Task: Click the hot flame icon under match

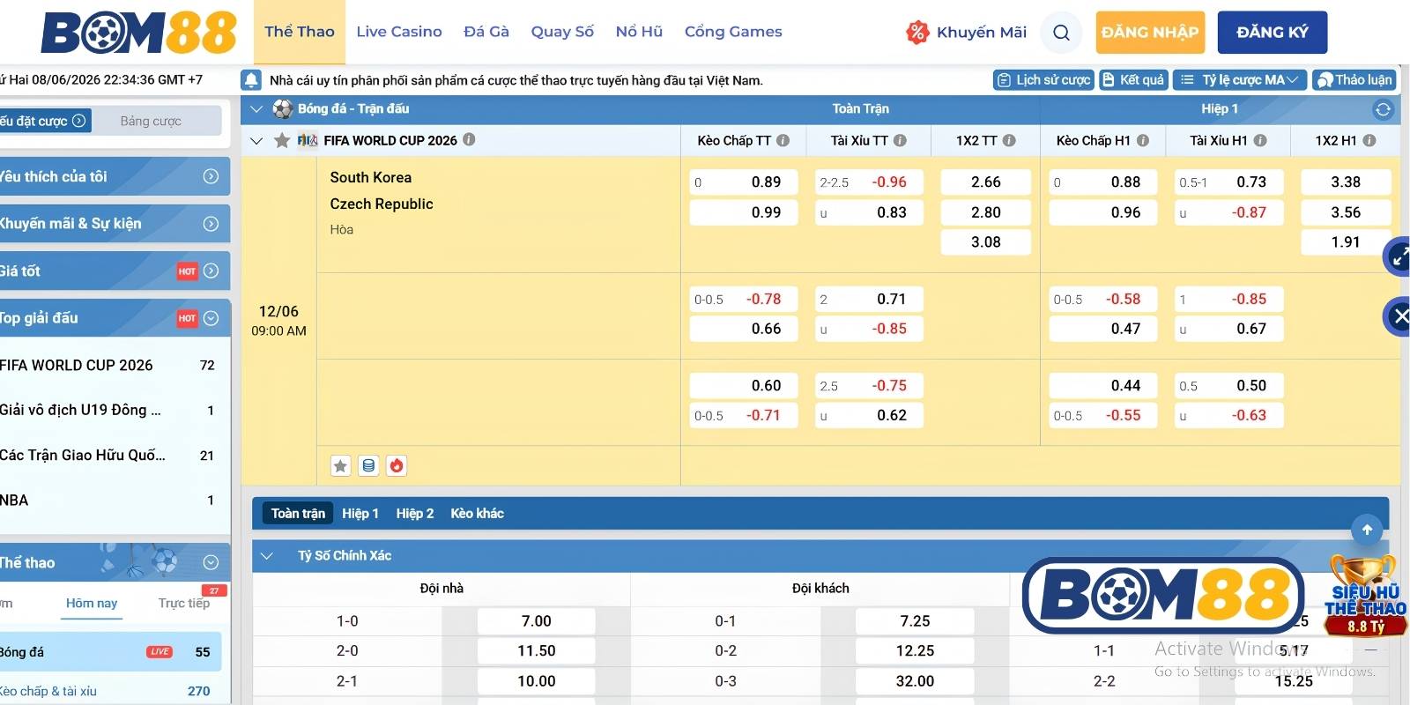Action: click(397, 466)
